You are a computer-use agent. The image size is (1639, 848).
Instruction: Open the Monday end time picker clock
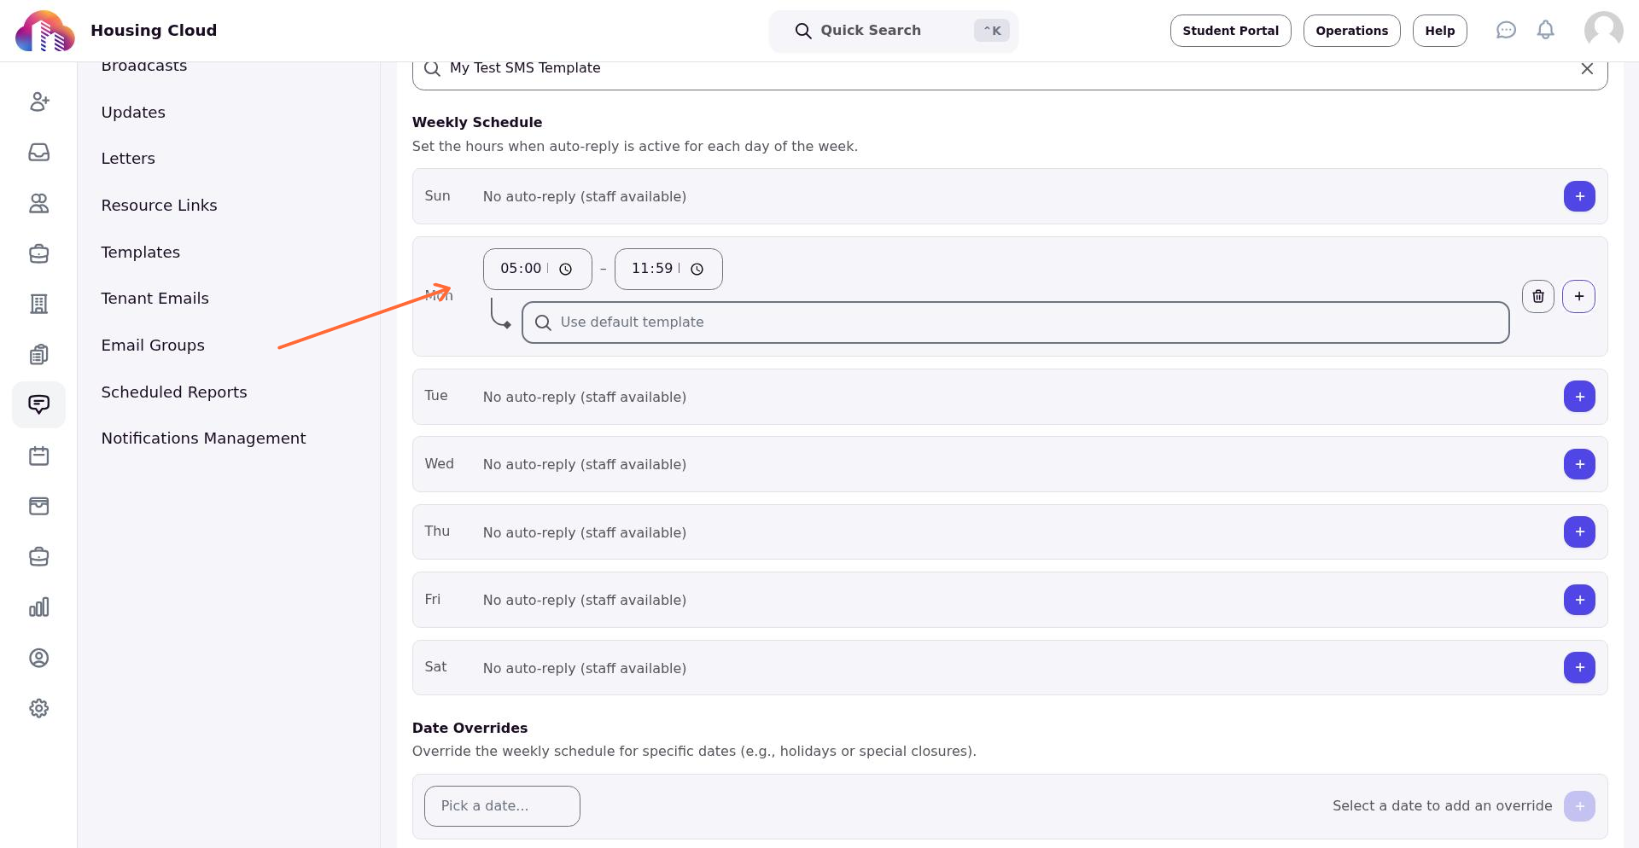point(697,269)
